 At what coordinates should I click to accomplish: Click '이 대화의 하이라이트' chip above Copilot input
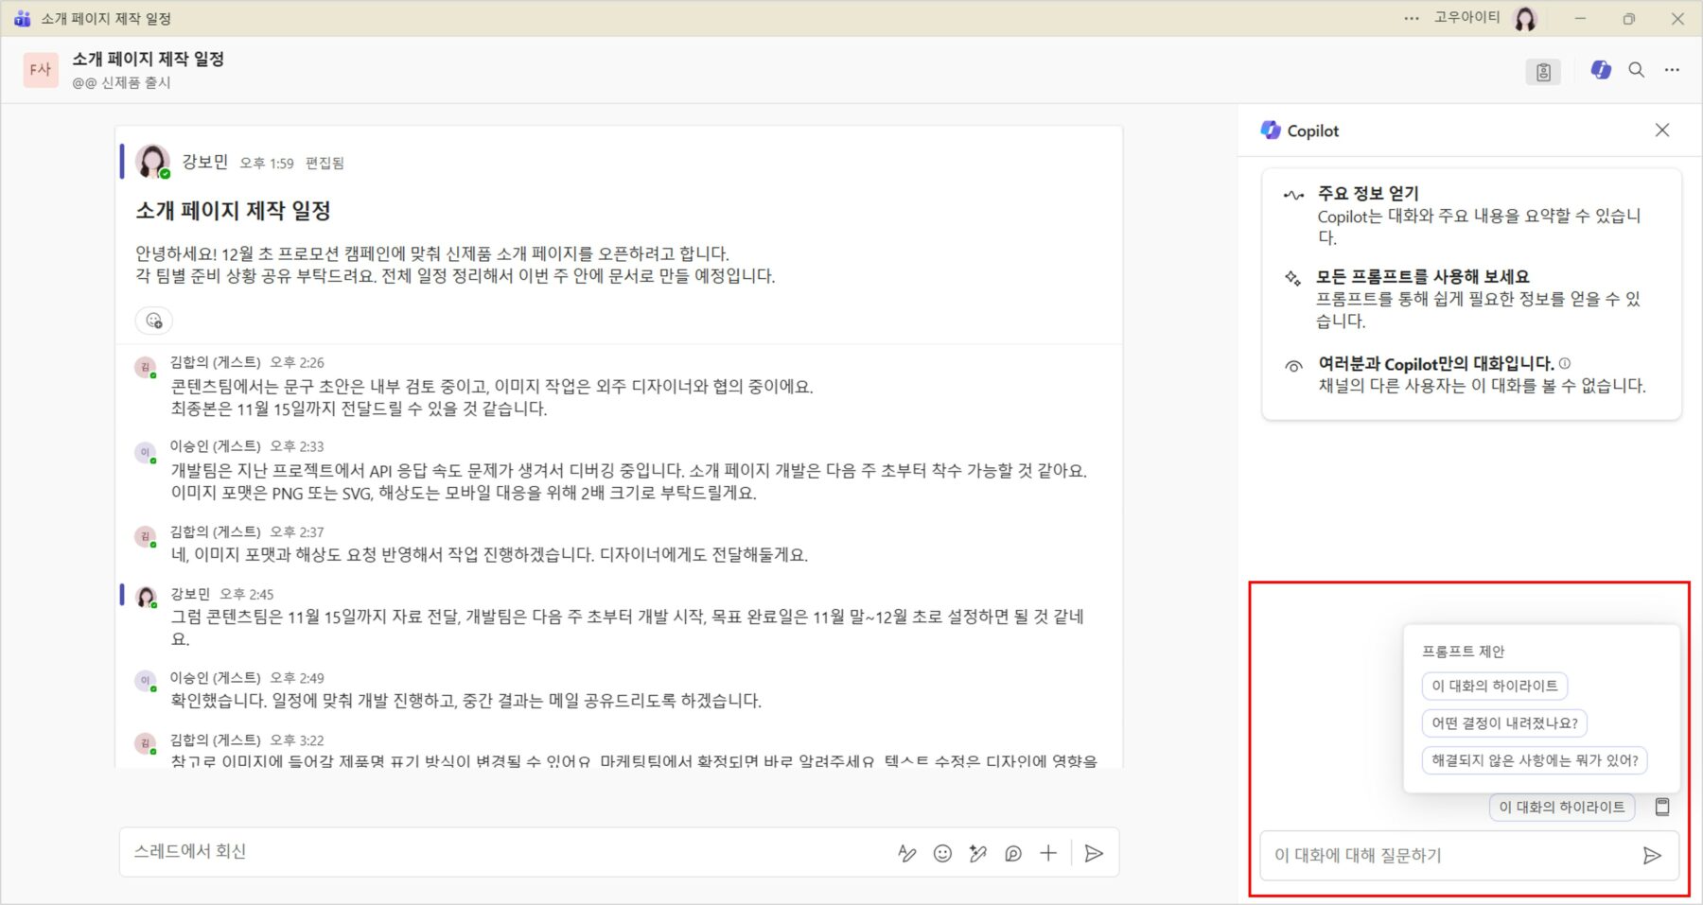click(x=1561, y=808)
